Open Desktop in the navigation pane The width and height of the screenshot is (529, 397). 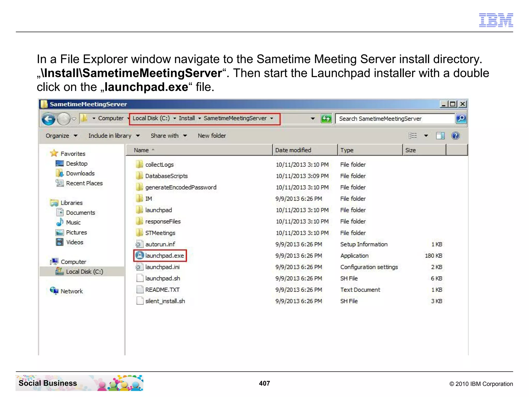tap(76, 164)
